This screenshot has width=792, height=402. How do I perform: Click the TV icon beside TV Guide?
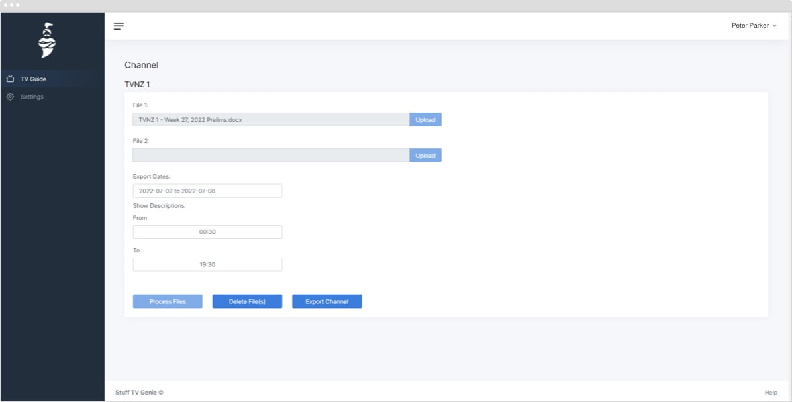click(10, 79)
